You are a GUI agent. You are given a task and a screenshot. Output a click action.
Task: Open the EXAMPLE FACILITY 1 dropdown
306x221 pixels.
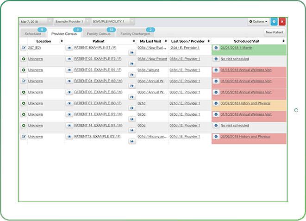113,21
